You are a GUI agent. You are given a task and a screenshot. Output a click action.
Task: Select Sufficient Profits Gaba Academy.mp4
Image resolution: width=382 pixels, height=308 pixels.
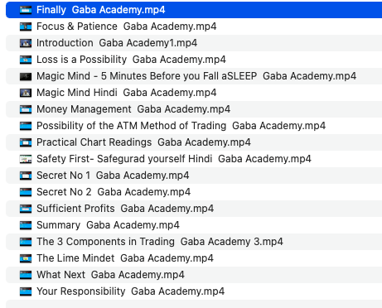[x=194, y=209]
